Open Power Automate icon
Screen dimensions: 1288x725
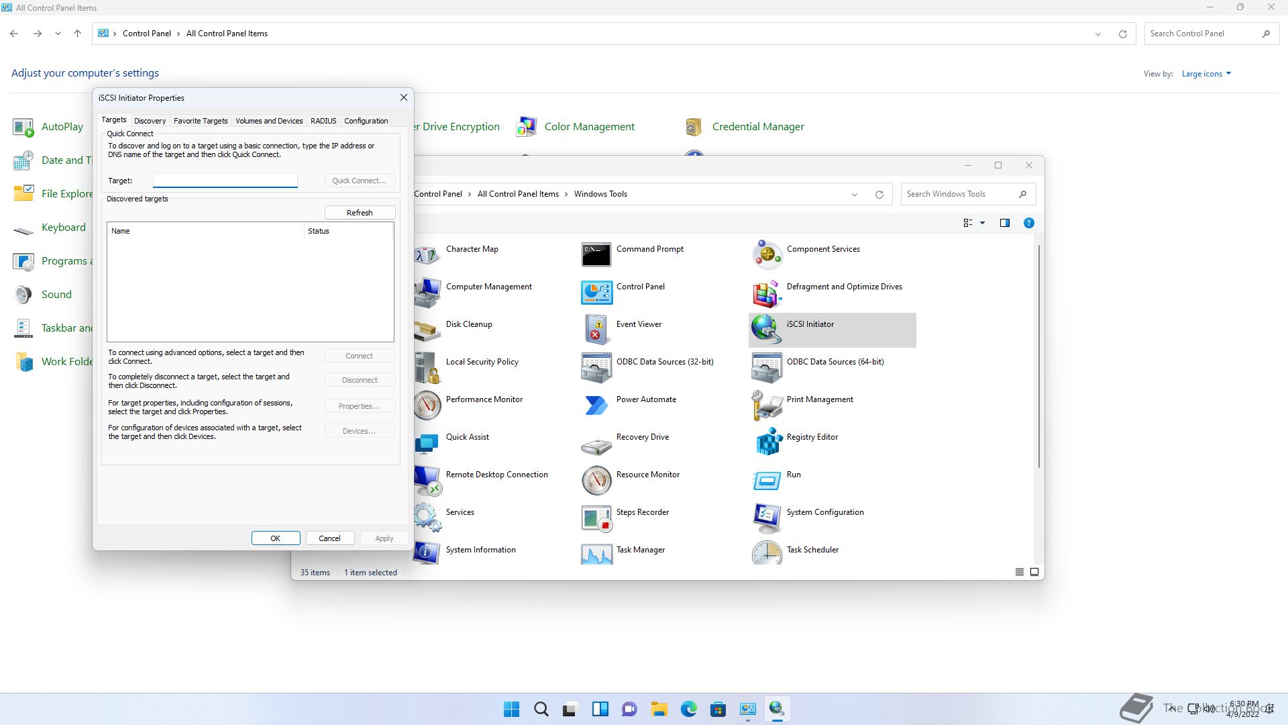click(x=596, y=405)
